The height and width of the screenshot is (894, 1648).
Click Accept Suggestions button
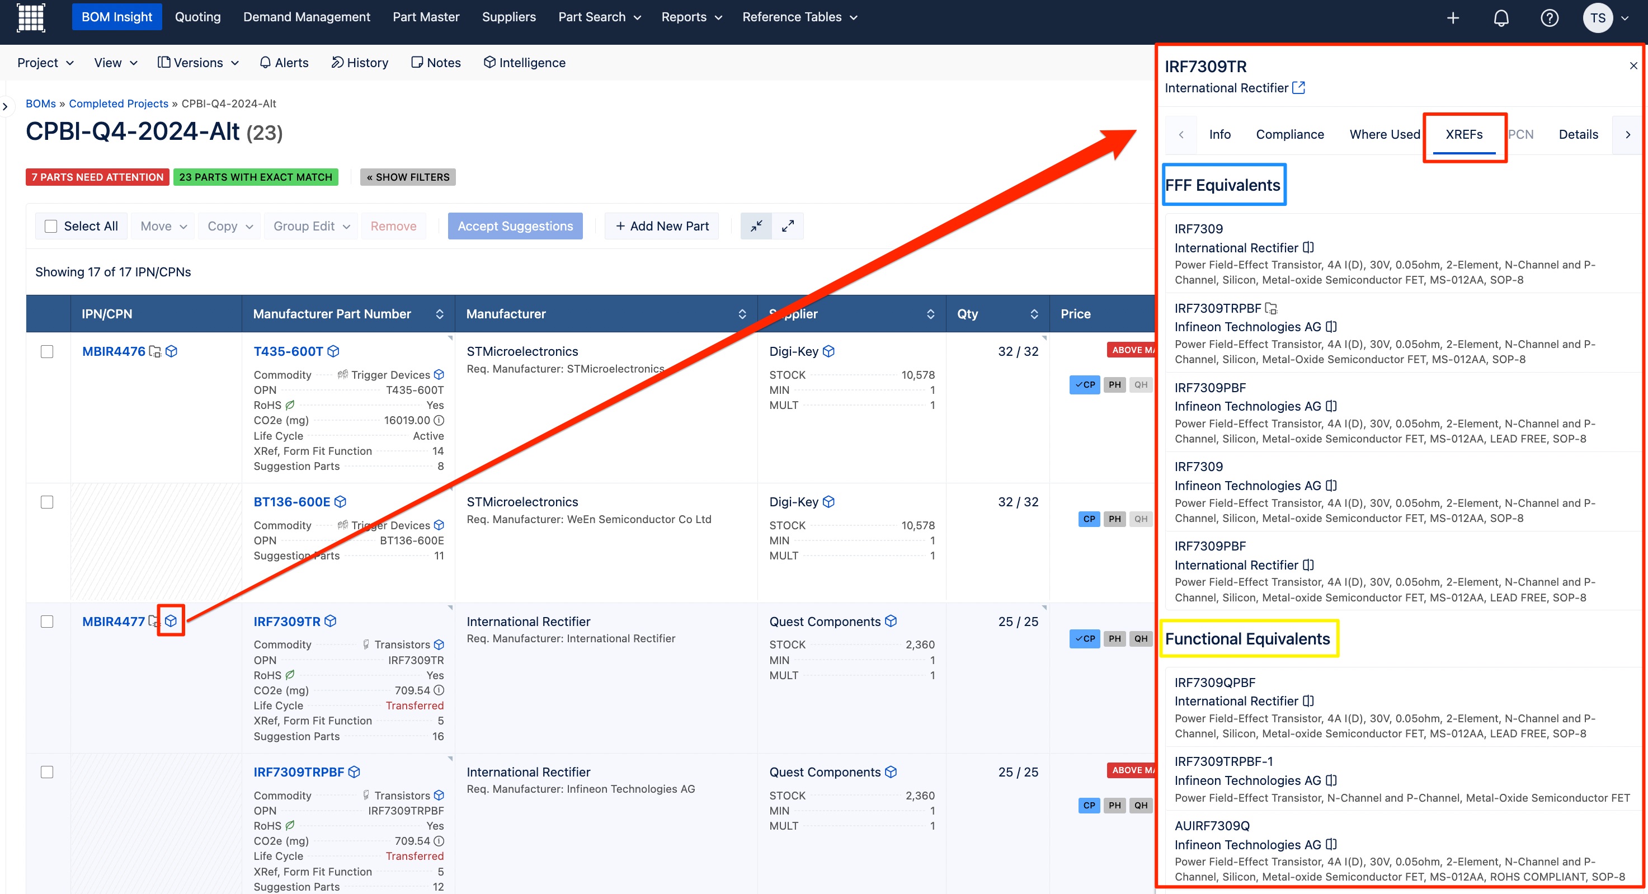[515, 226]
